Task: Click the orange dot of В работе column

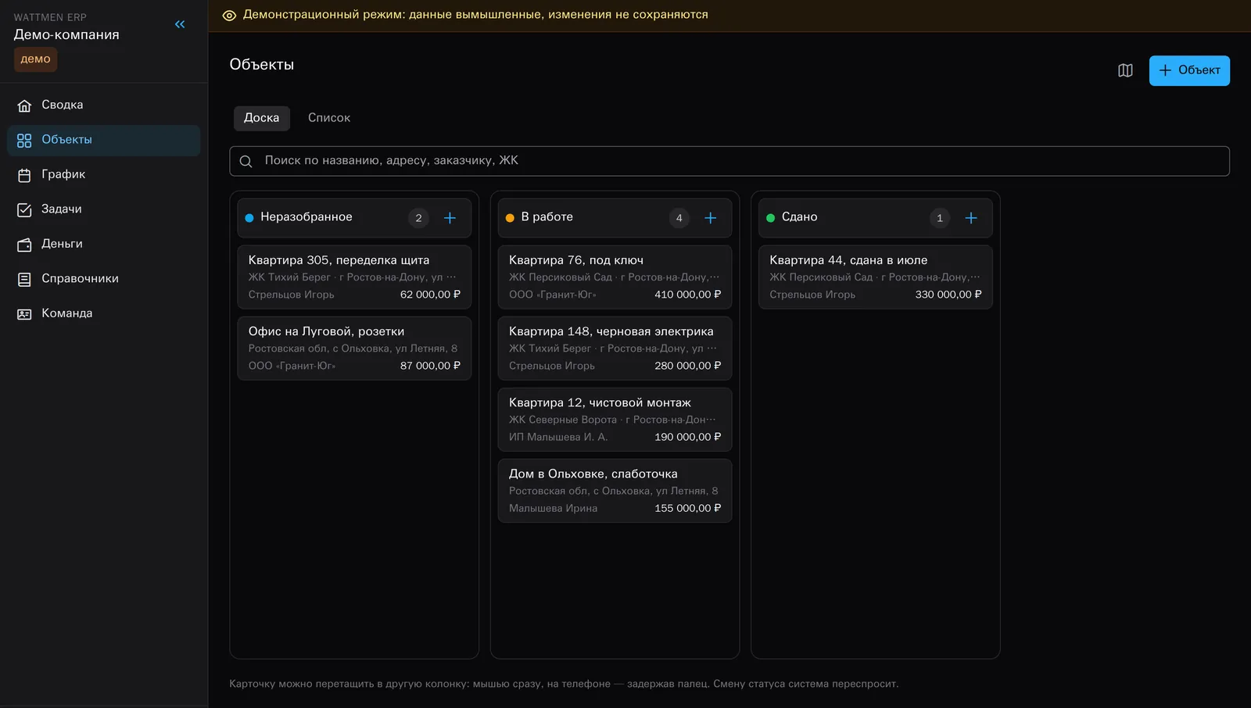Action: (510, 218)
